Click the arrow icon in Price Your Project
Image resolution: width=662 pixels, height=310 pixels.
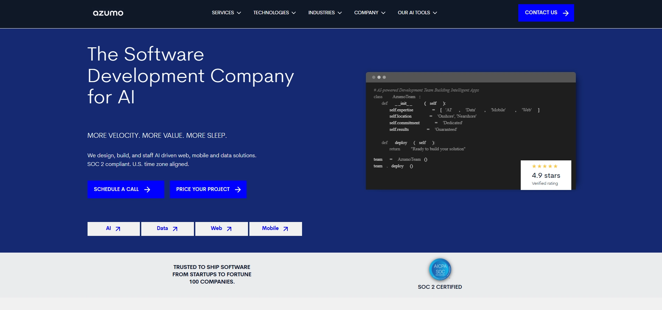coord(238,190)
